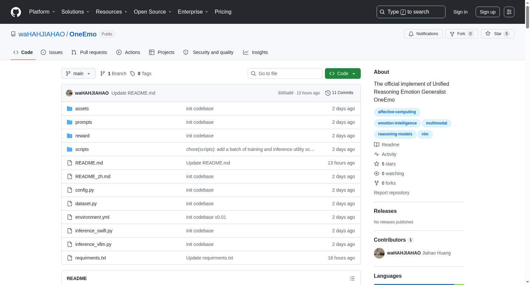The image size is (530, 285).
Task: Click the Go to file search field
Action: coord(285,73)
